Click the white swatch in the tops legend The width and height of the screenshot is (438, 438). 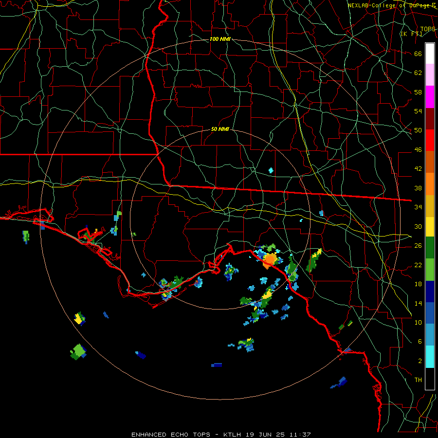430,54
